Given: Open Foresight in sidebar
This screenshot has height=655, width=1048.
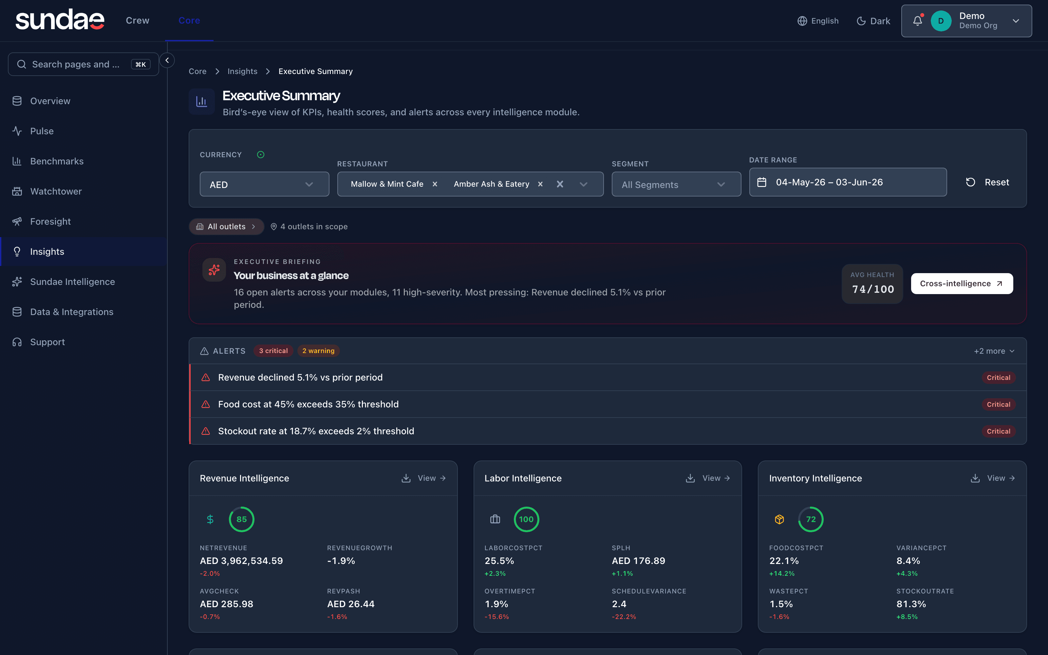Looking at the screenshot, I should click(84, 221).
